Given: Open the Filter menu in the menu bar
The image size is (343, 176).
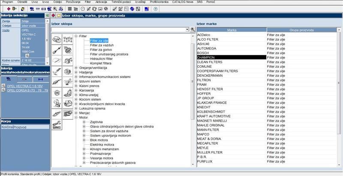Looking at the screenshot, I should click(x=88, y=2).
